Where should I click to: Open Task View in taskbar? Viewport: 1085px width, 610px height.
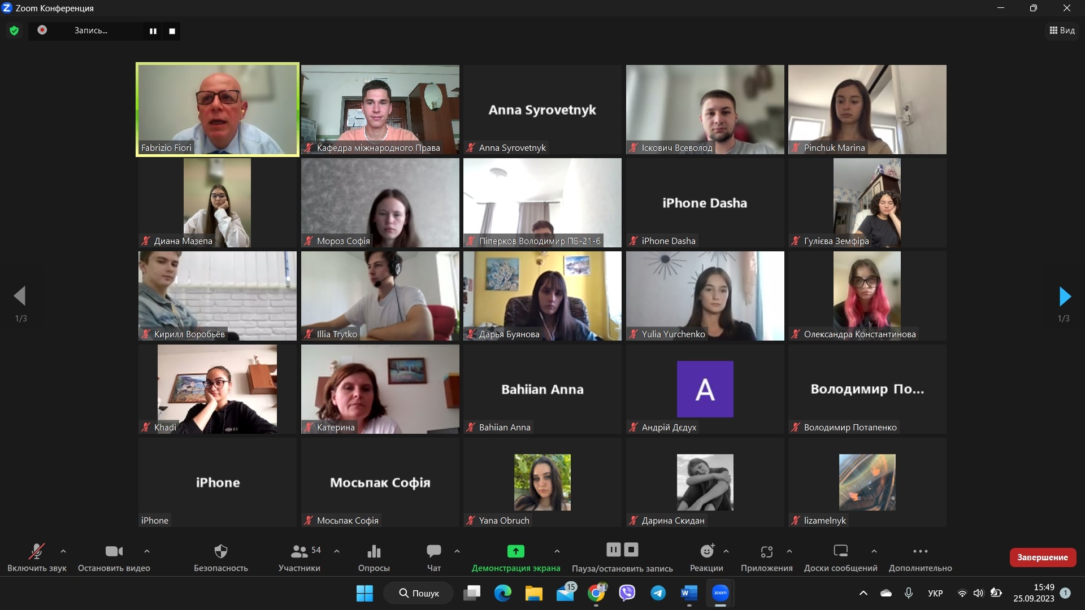click(x=472, y=593)
